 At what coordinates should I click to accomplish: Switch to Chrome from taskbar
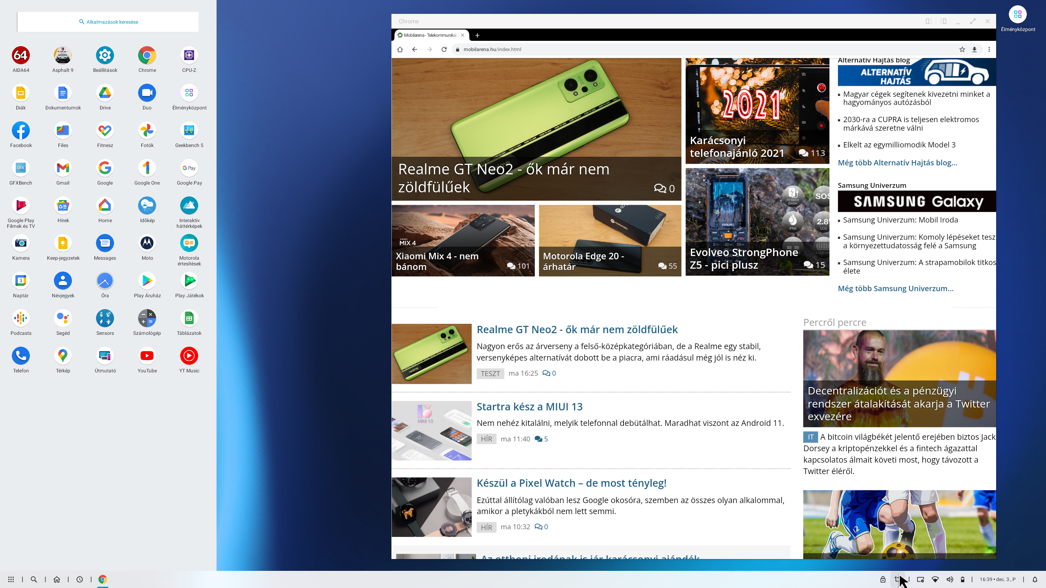(103, 579)
